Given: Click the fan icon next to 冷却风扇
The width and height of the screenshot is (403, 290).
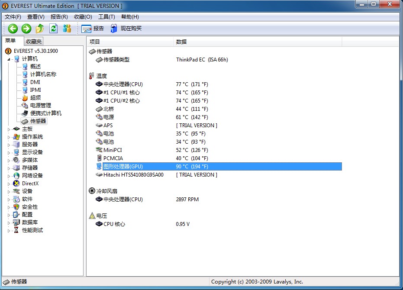Looking at the screenshot, I should tap(92, 191).
